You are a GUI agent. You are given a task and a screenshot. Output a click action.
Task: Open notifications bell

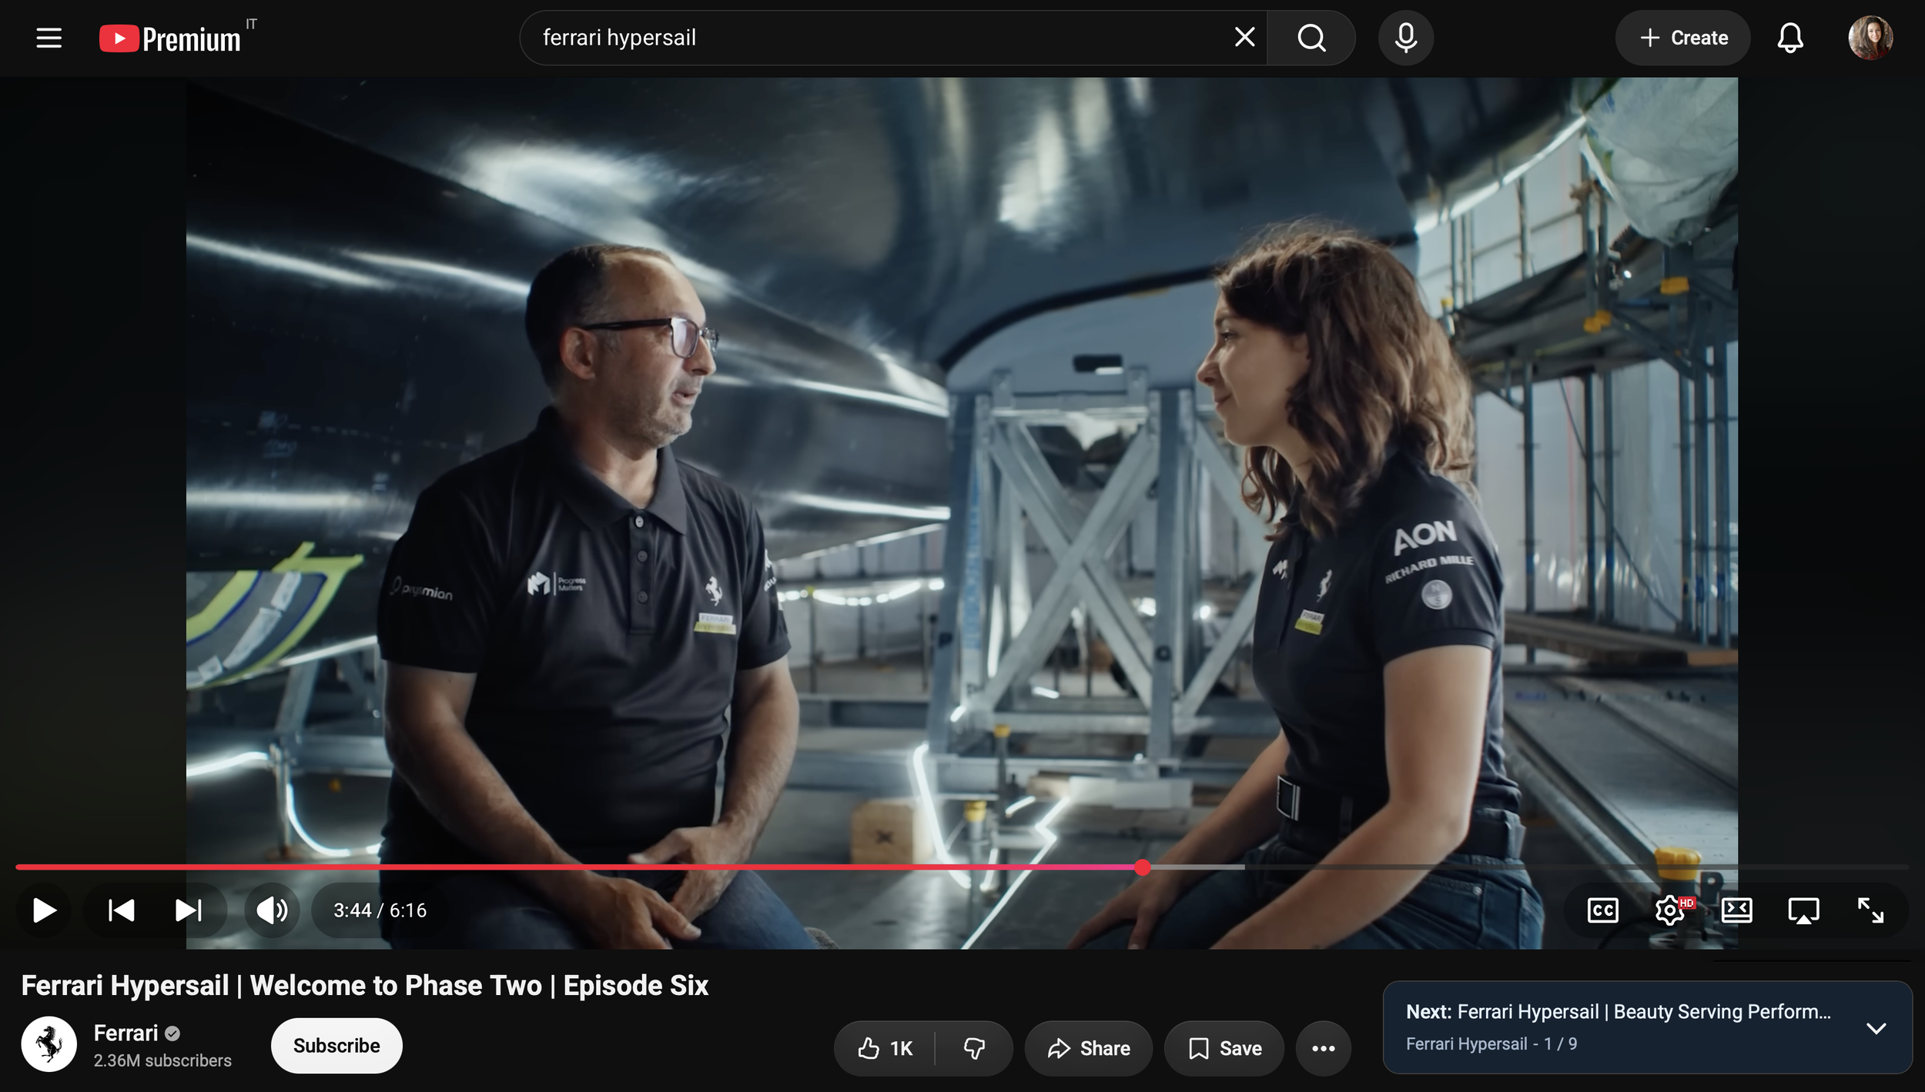click(x=1789, y=38)
